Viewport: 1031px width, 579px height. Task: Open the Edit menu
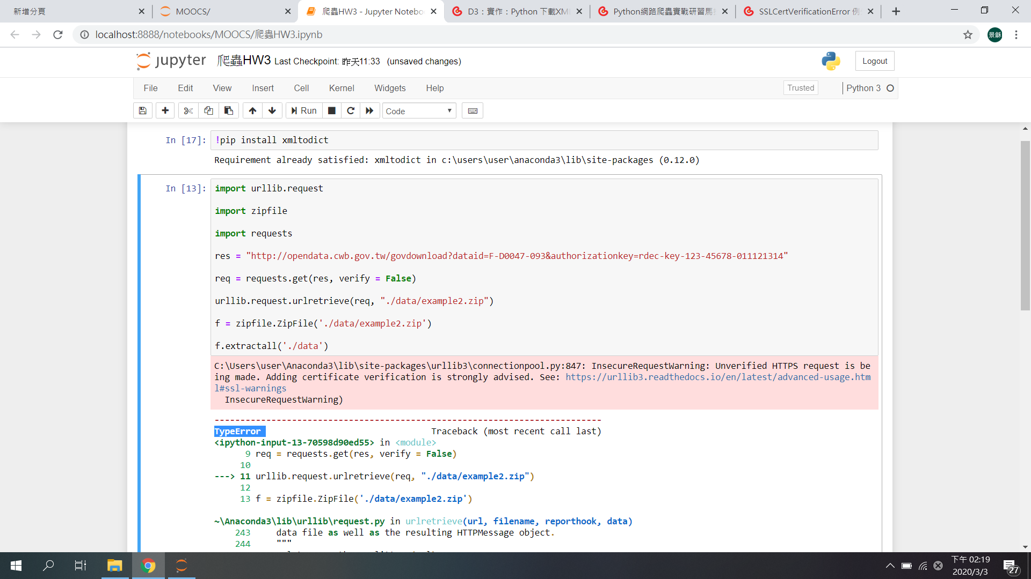point(185,88)
